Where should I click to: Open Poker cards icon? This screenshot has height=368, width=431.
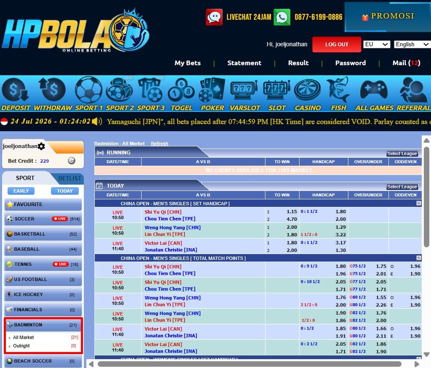tap(212, 90)
